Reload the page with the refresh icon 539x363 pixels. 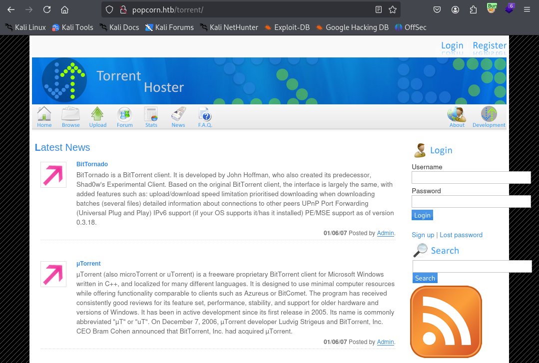tap(47, 9)
